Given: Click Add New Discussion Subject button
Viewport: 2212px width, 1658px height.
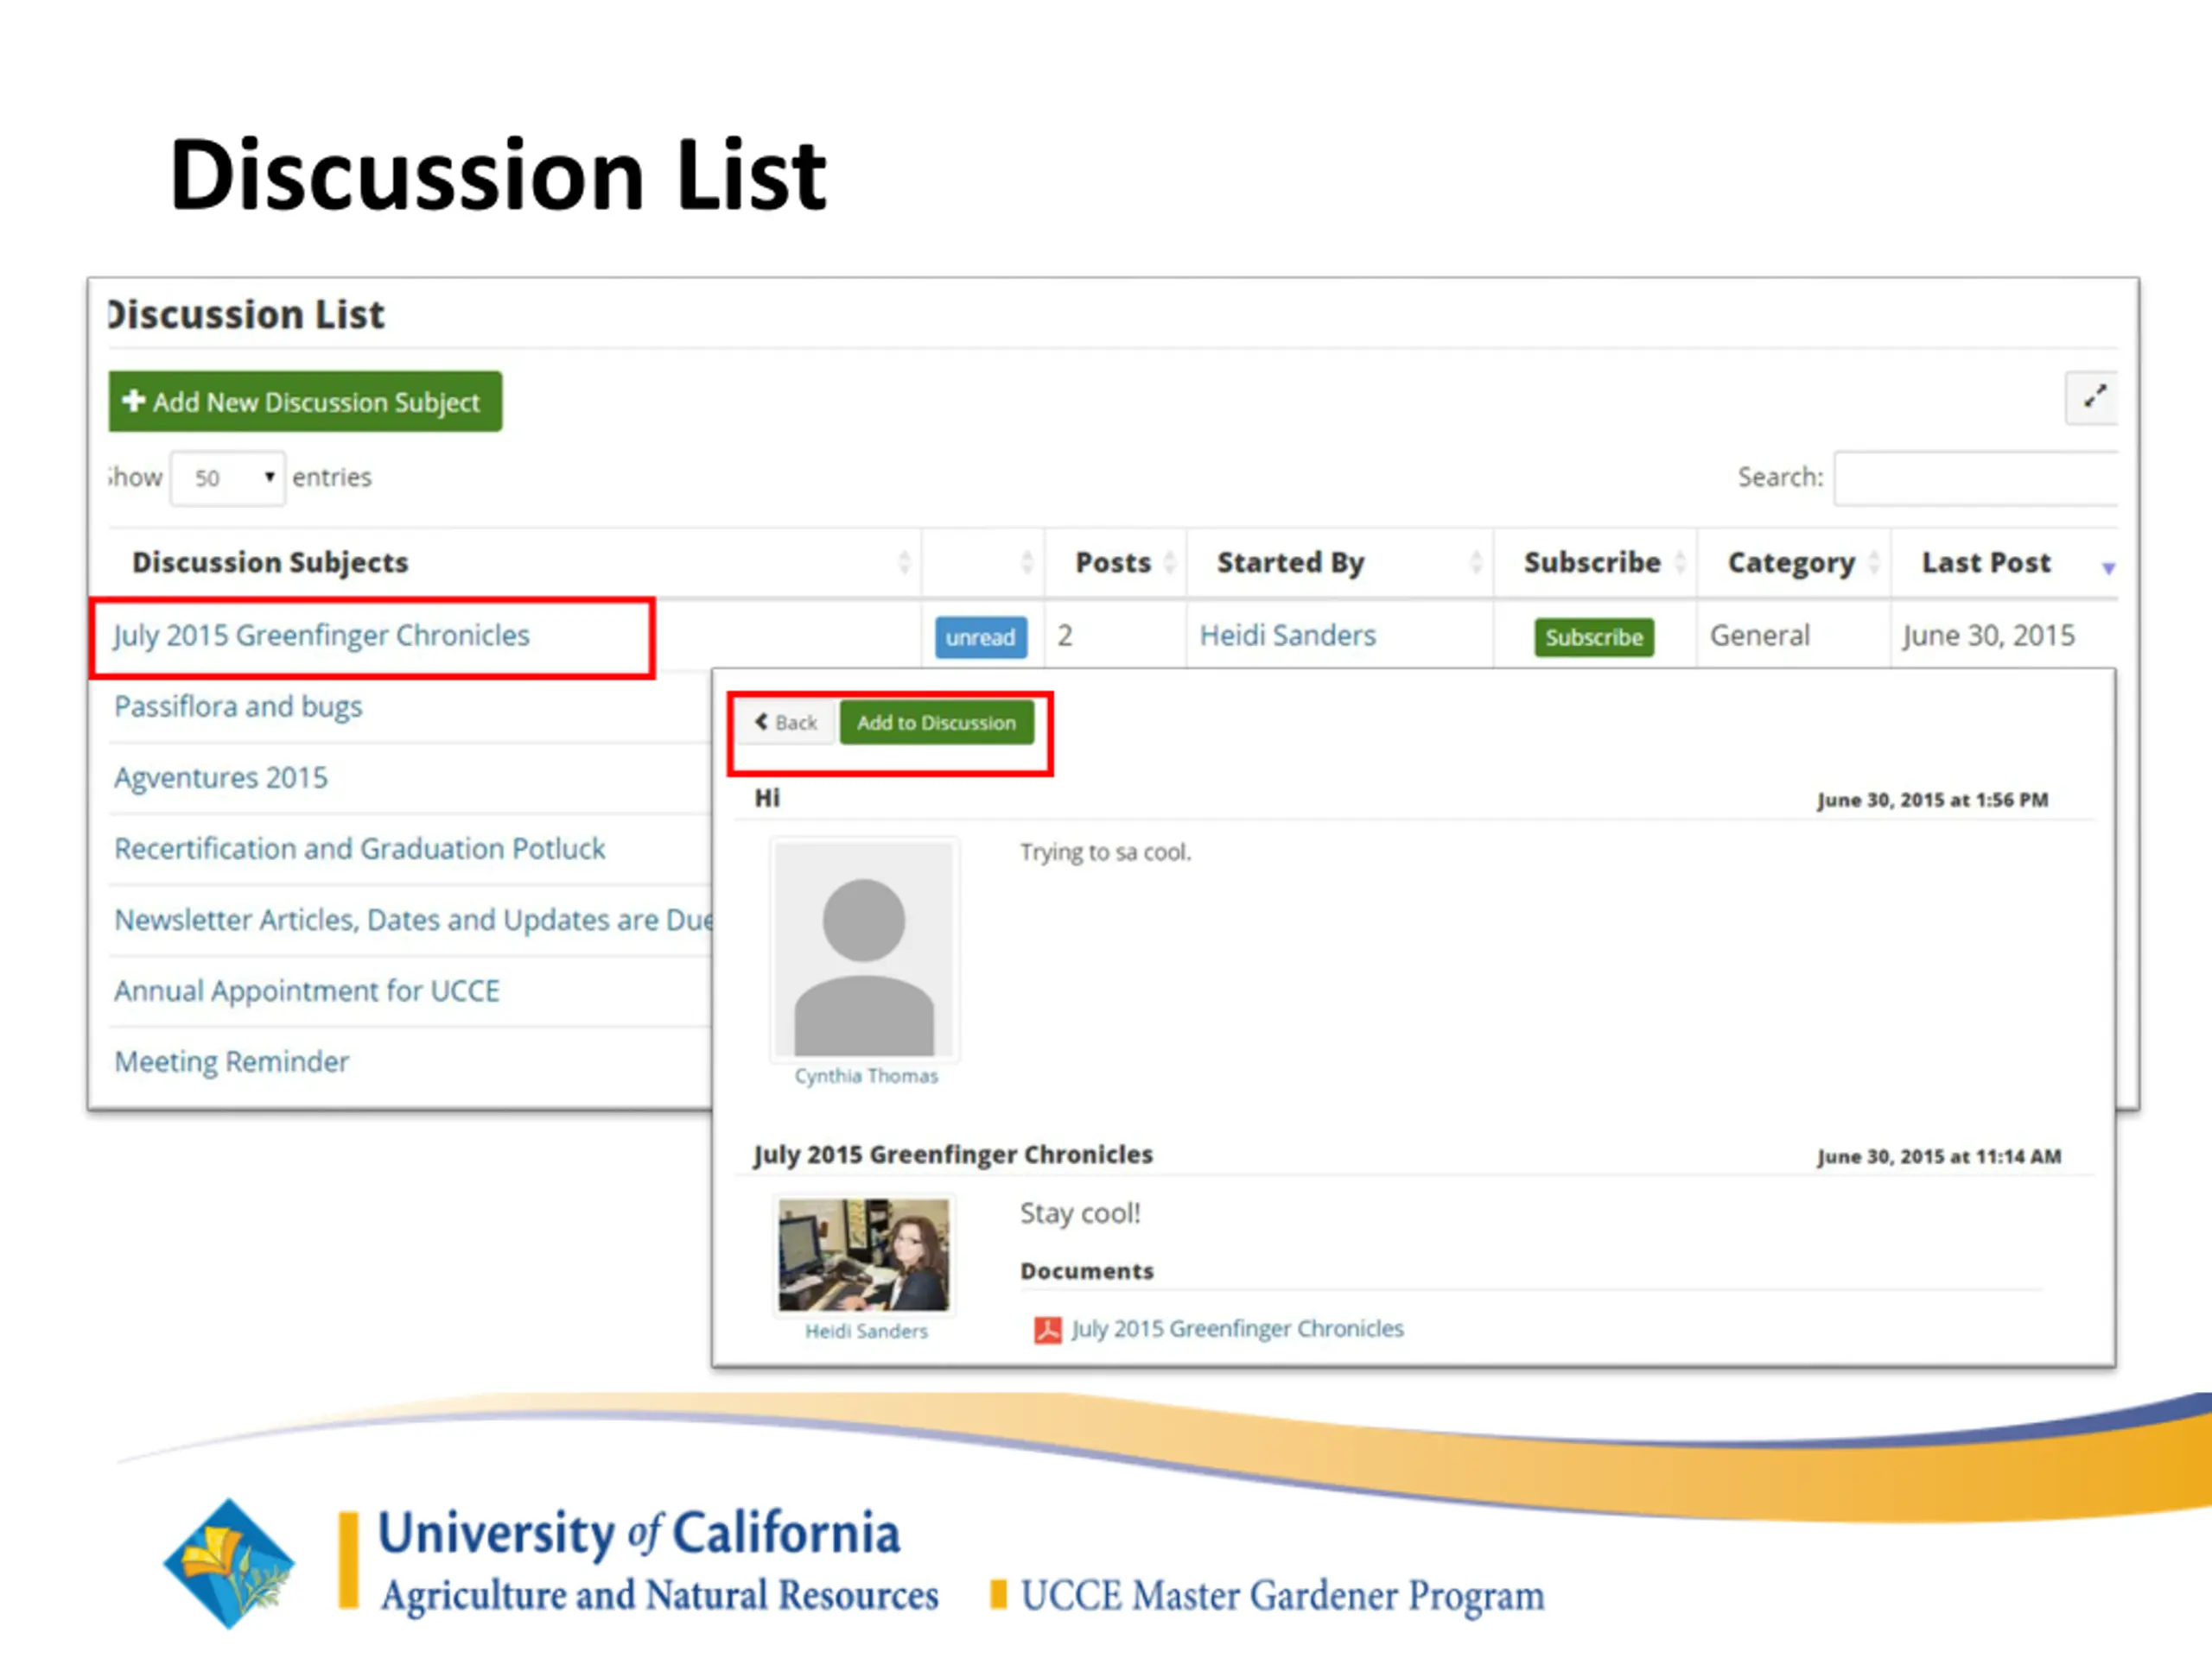Looking at the screenshot, I should (x=305, y=402).
